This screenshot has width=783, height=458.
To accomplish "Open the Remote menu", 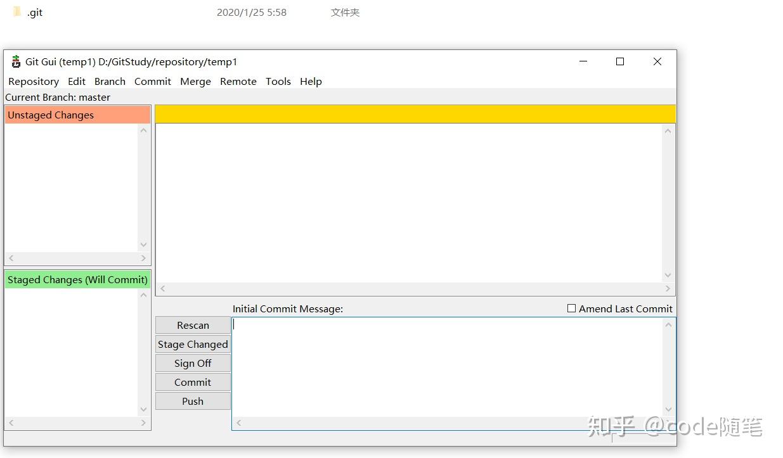I will click(x=238, y=81).
